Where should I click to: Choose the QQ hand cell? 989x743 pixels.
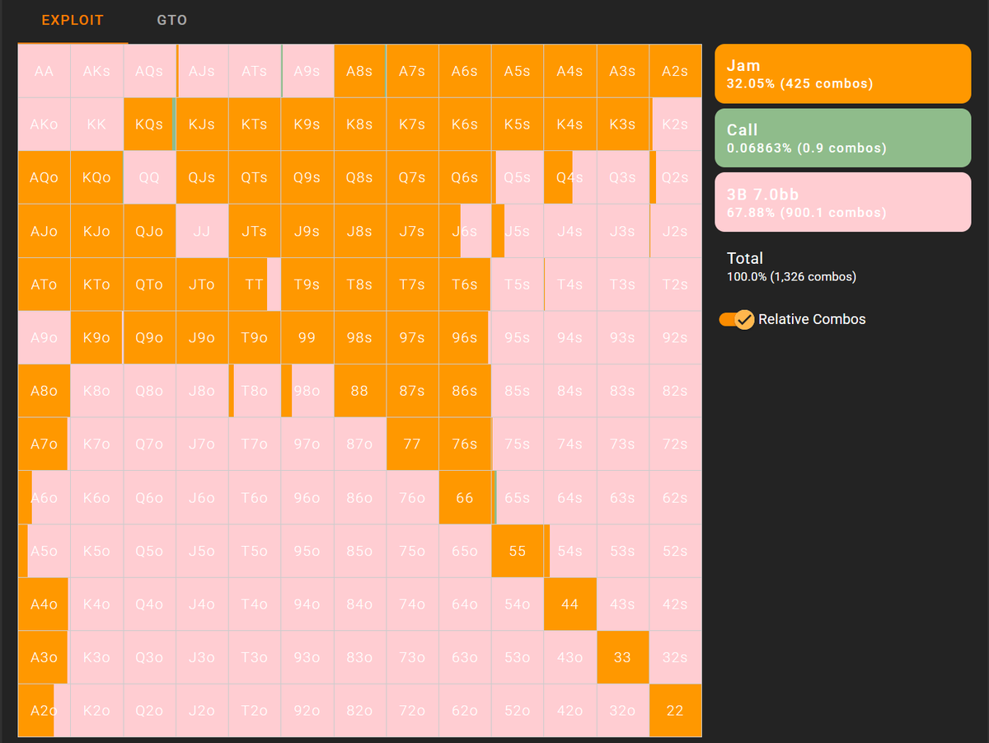pos(149,177)
